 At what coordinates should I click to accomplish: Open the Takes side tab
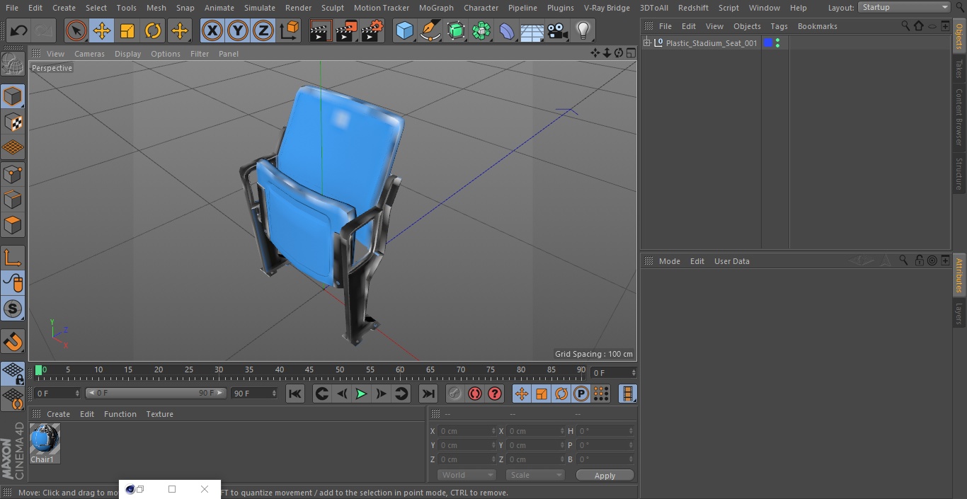(x=959, y=68)
